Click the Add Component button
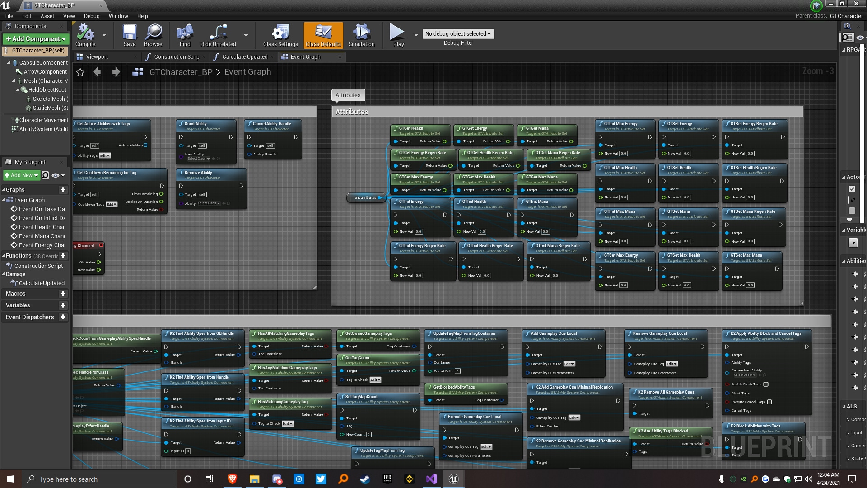This screenshot has height=488, width=867. [36, 39]
